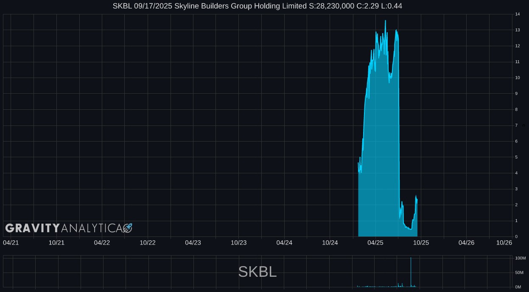Click the 10/25 date axis label
The image size is (529, 292).
(421, 242)
